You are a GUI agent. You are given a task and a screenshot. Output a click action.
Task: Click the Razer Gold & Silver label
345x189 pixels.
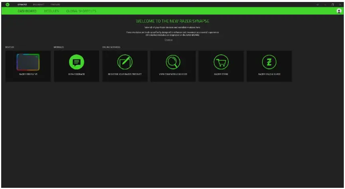pyautogui.click(x=269, y=74)
